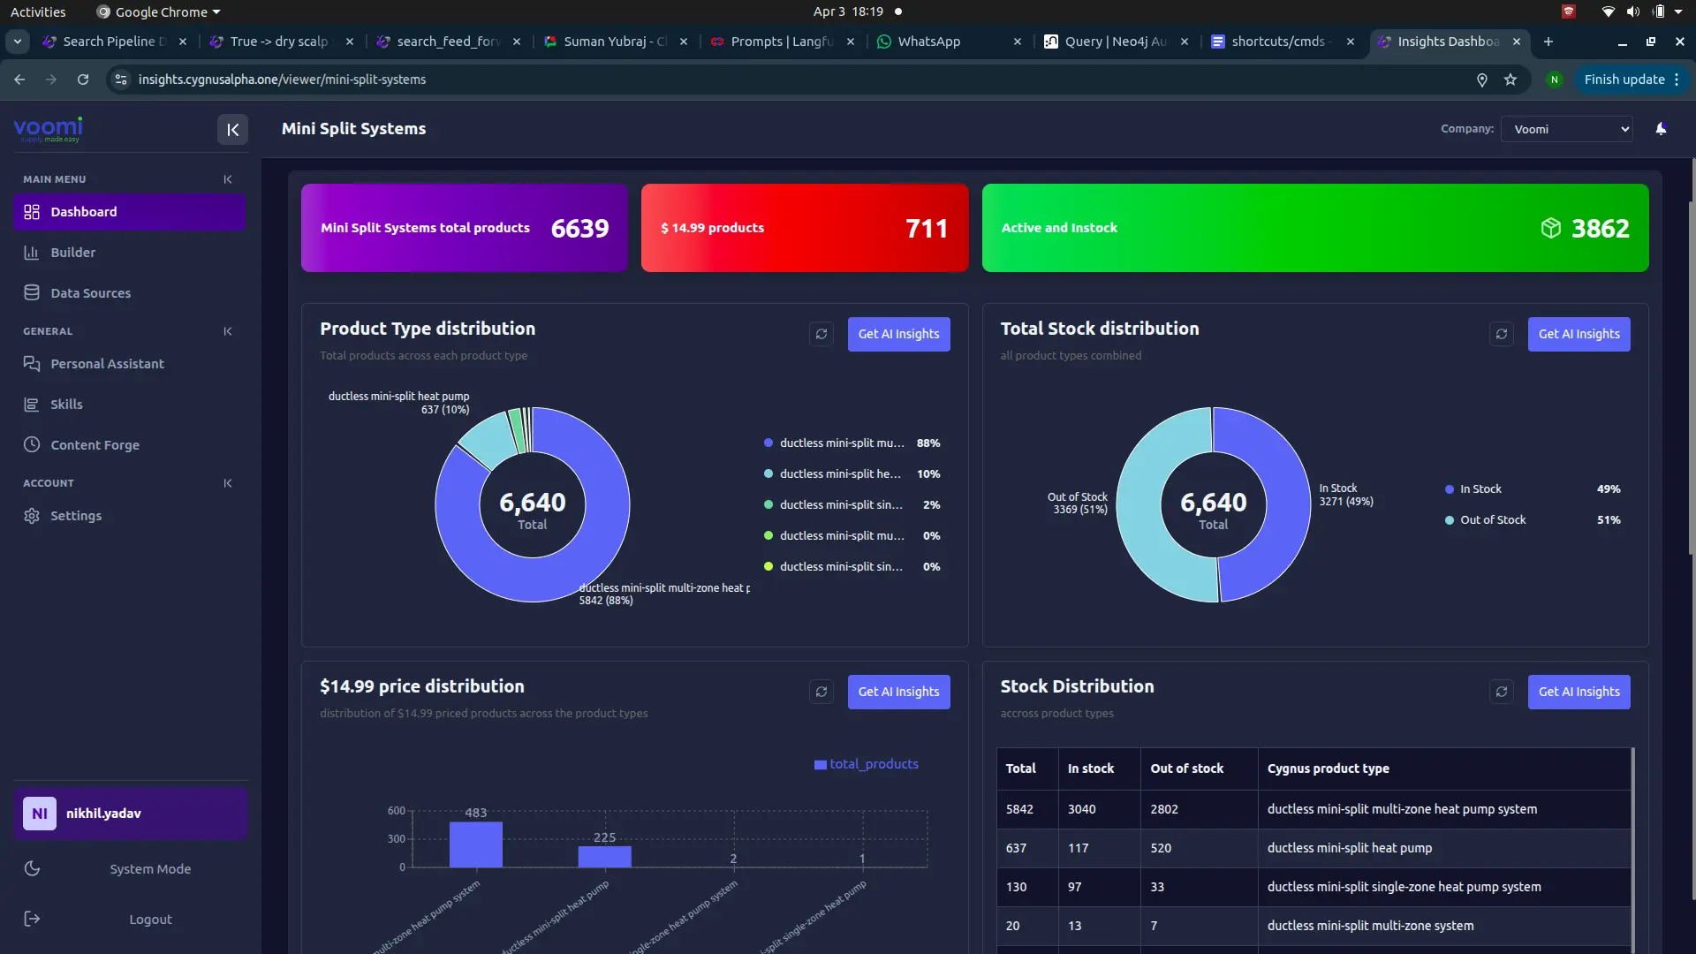Switch to the Prompts | Langfuse tab

tap(784, 42)
